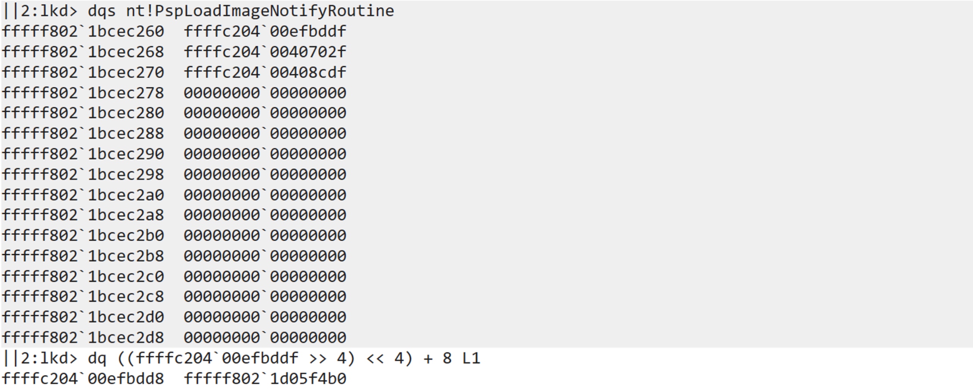
Task: Click the zero value beside address 1bcec2d8
Action: [x=265, y=337]
